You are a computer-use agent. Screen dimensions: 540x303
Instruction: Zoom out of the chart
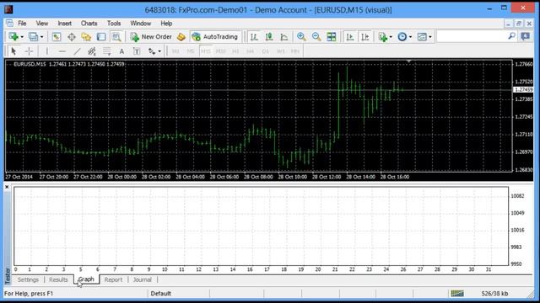pos(316,37)
